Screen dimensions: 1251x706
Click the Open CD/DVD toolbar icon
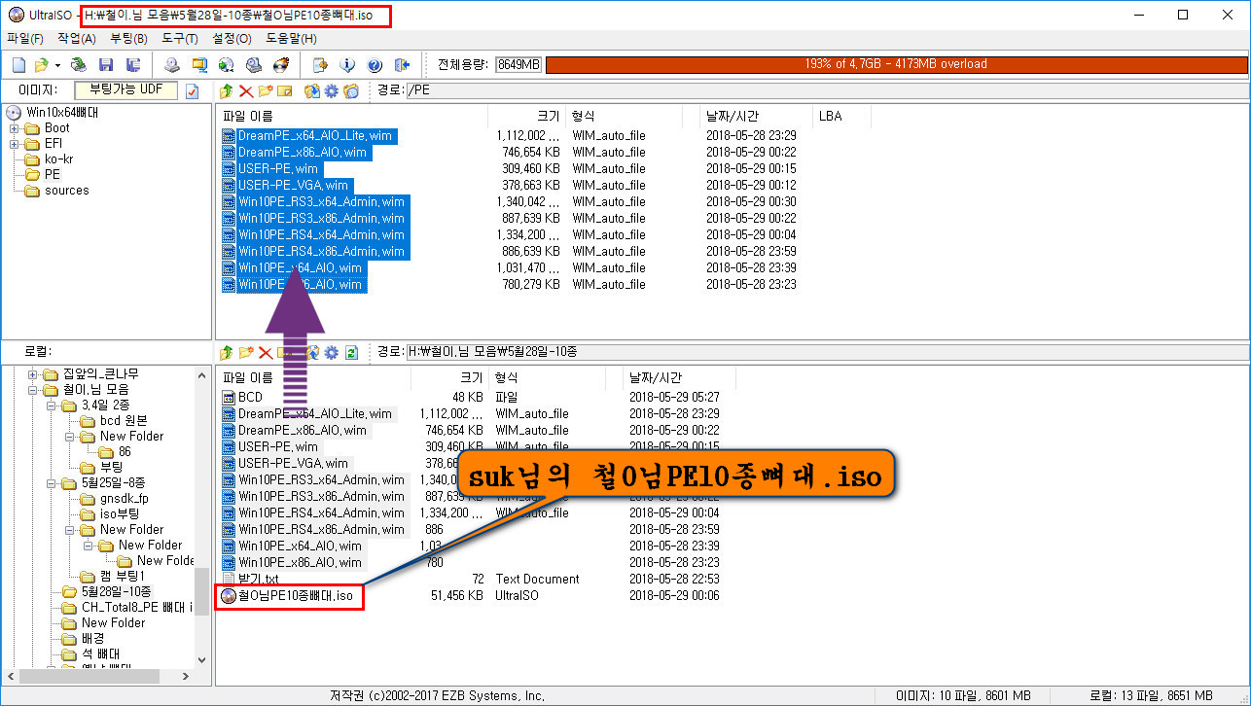(x=80, y=65)
